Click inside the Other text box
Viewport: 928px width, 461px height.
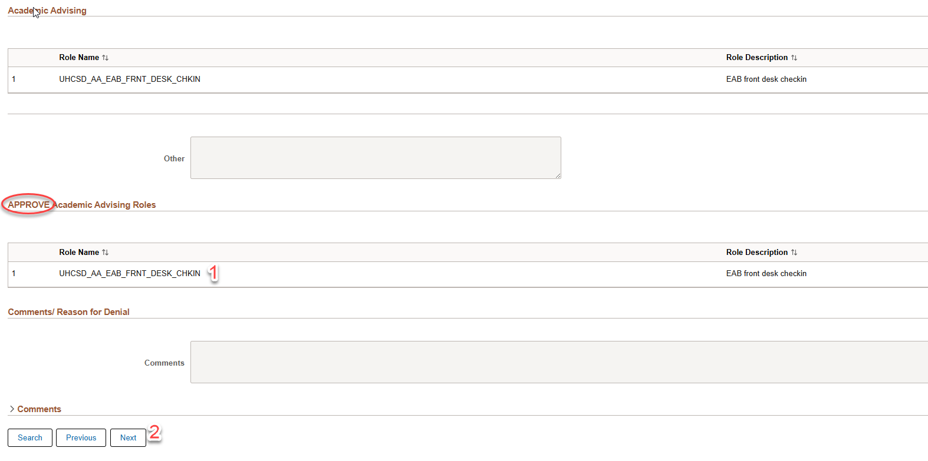pos(376,157)
